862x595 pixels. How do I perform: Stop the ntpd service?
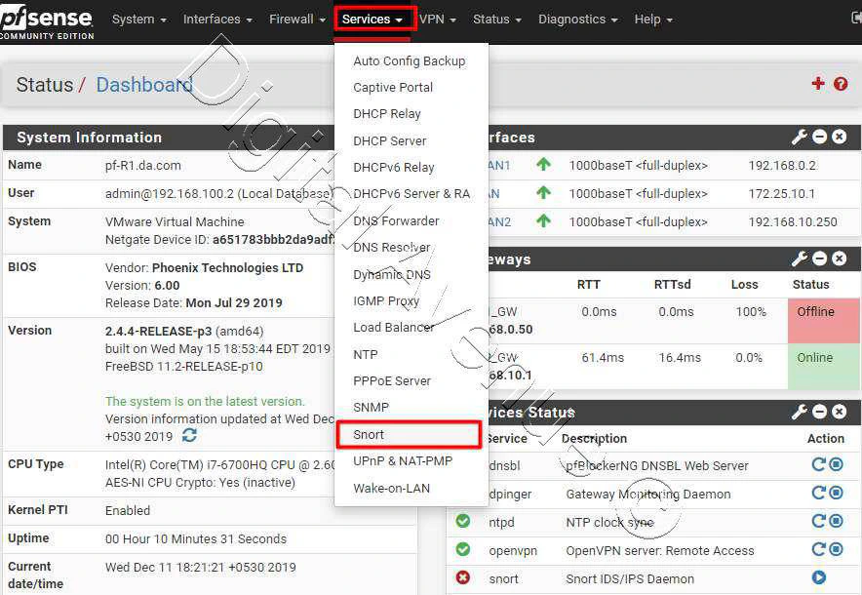click(837, 521)
